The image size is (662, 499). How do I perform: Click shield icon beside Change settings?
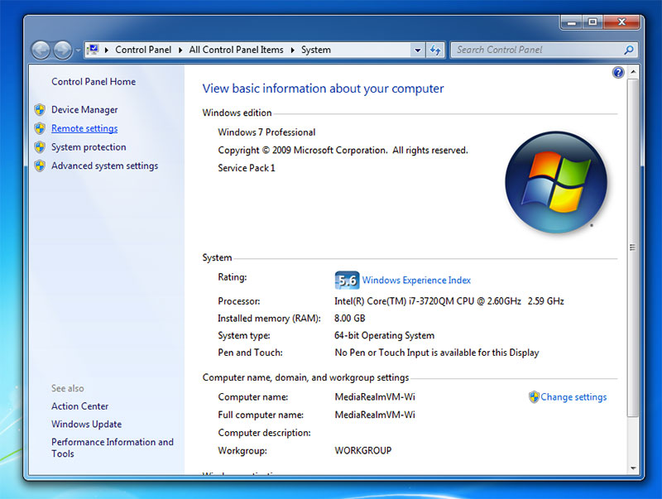[x=534, y=397]
